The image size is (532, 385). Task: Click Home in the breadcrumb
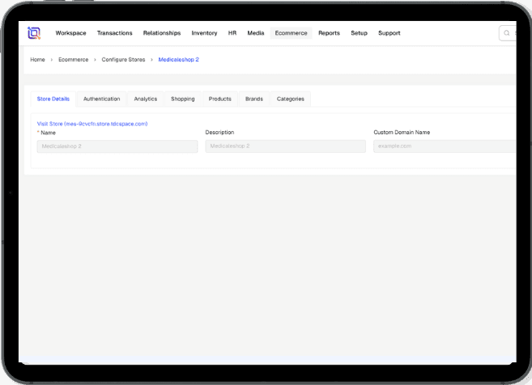coord(37,60)
